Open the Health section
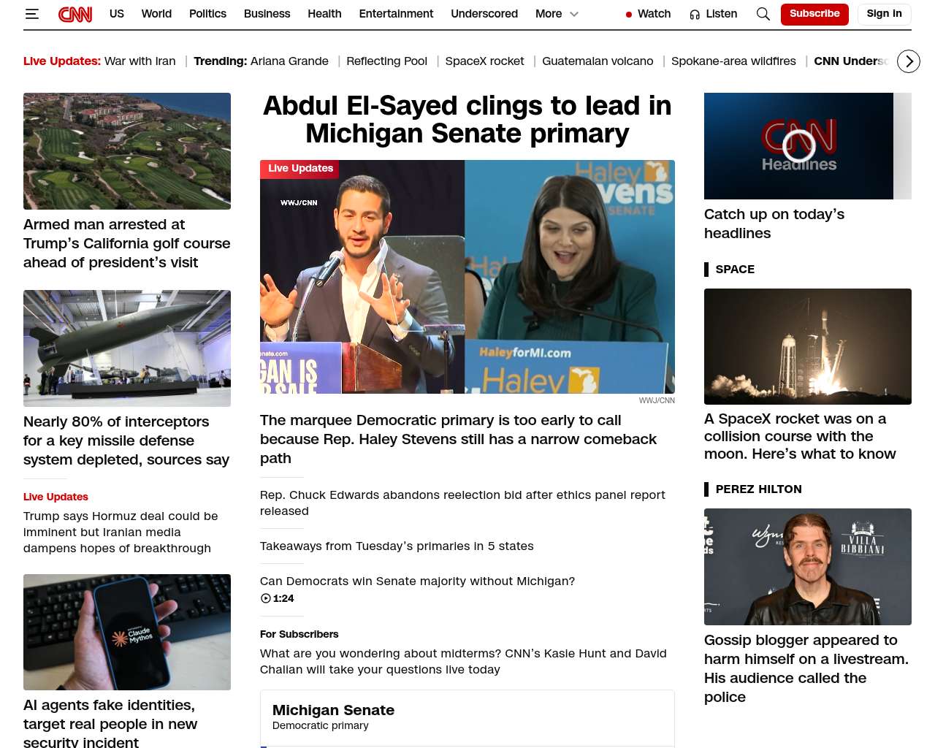This screenshot has width=935, height=748. 324,14
